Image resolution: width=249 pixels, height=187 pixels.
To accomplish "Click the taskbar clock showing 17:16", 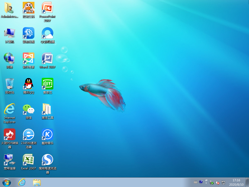I will point(236,182).
